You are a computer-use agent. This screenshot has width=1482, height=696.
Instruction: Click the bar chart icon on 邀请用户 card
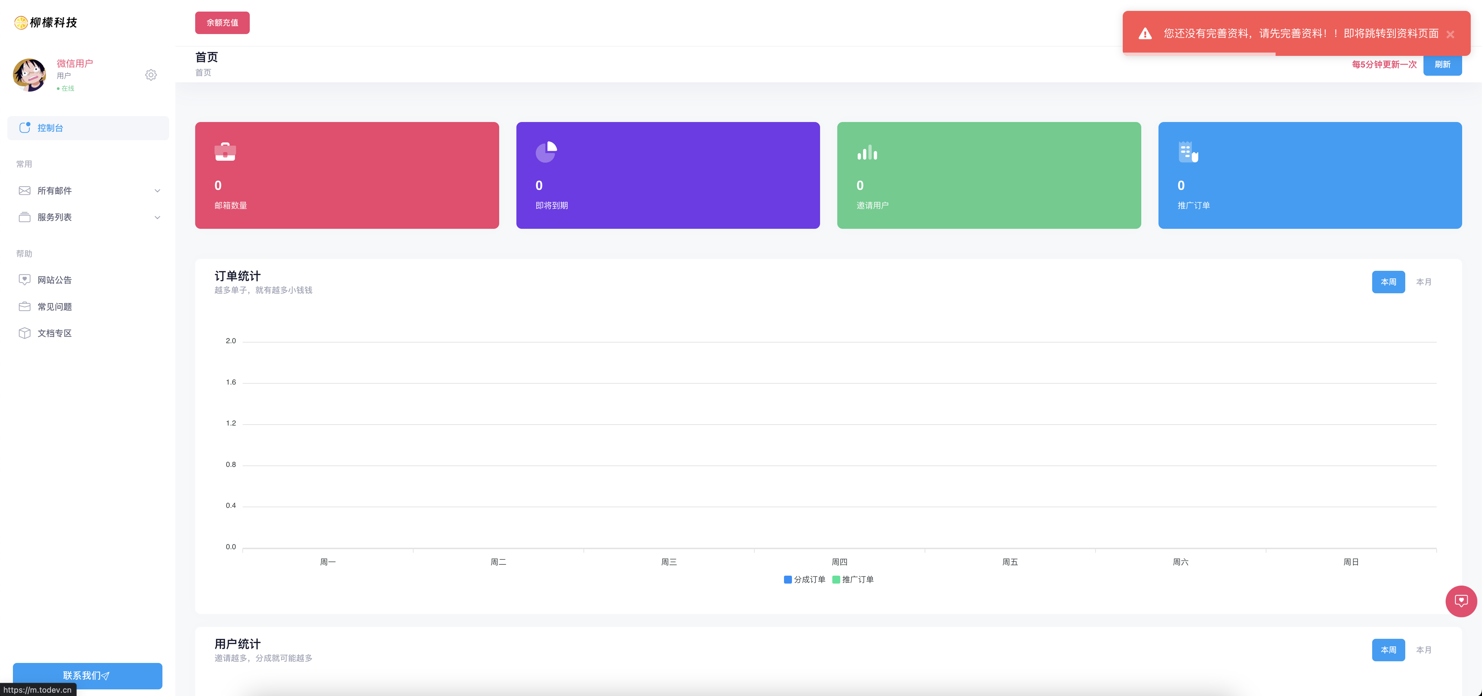[867, 152]
